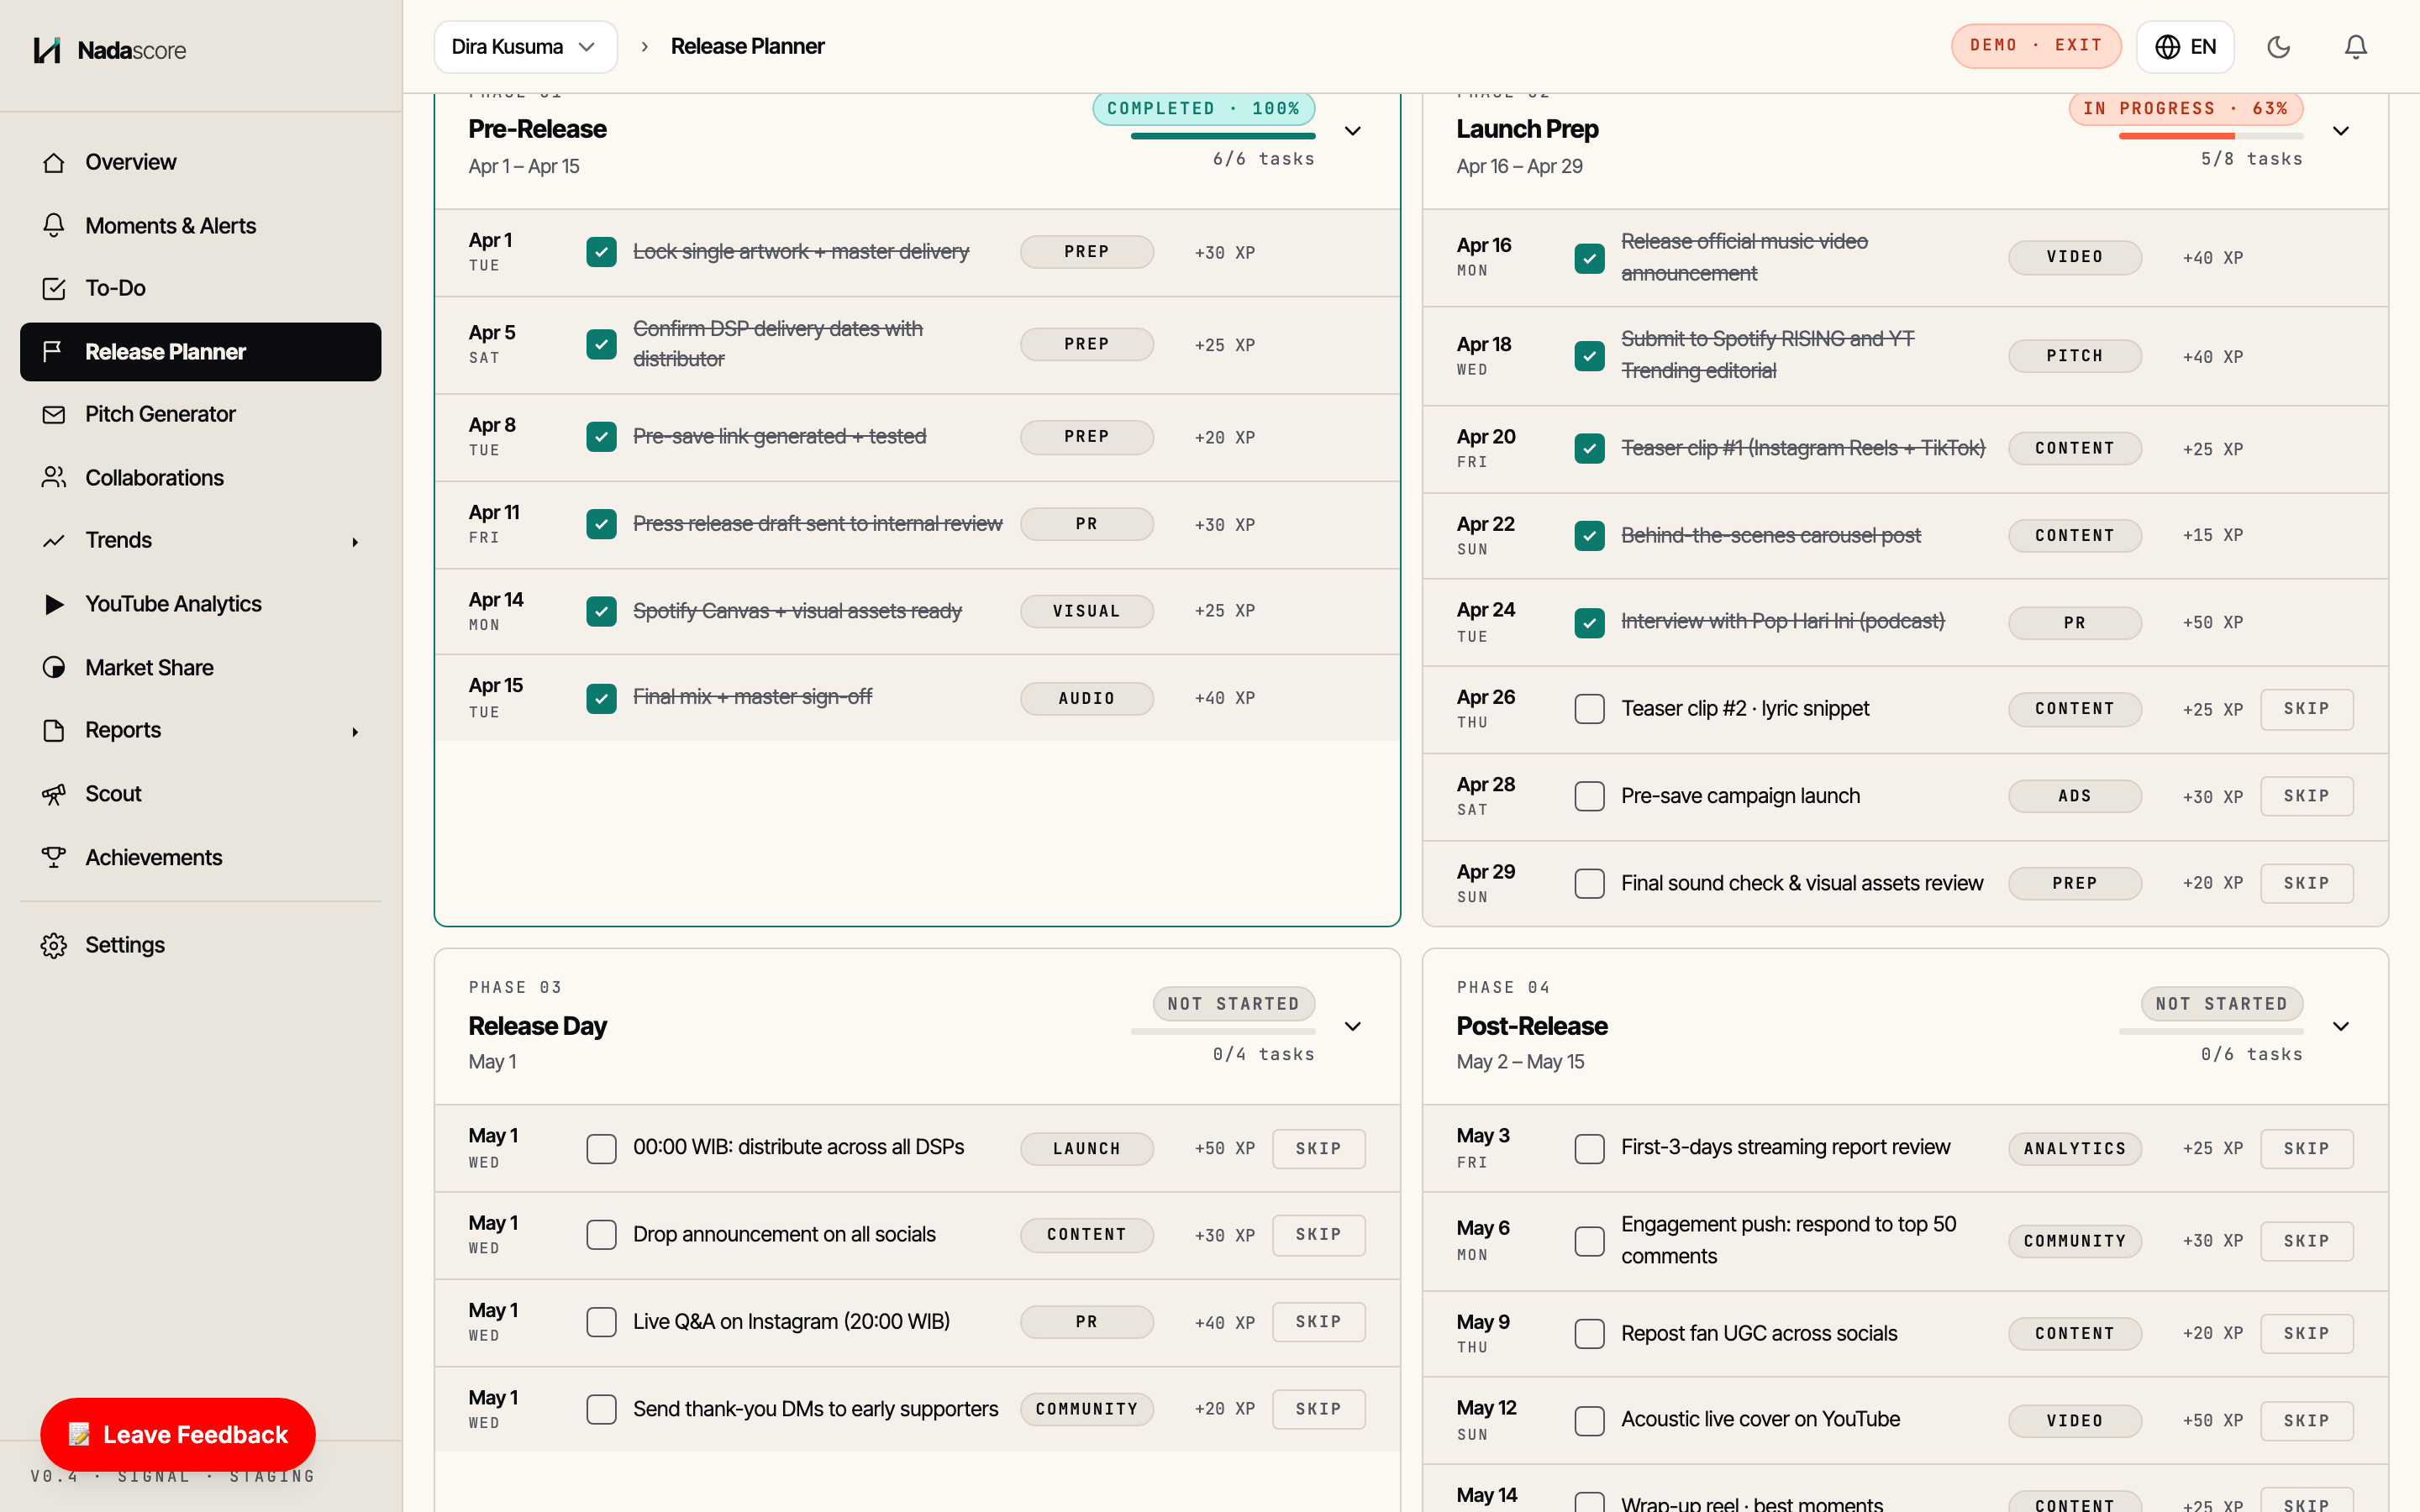Click the Collaborations people icon
Screen dimensions: 2420x1512
pyautogui.click(x=54, y=478)
